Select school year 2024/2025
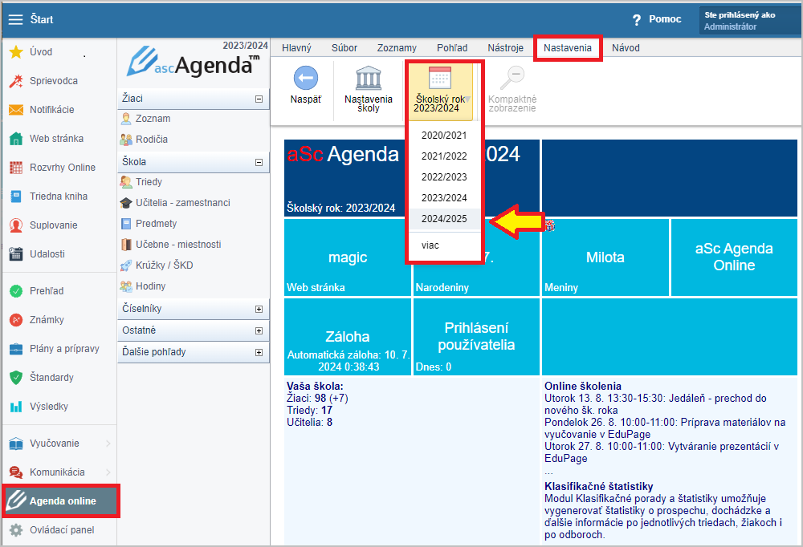This screenshot has height=547, width=803. (444, 219)
